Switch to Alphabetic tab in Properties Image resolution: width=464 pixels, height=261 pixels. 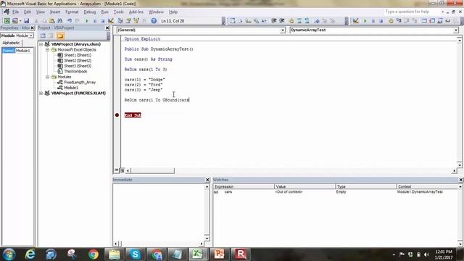[x=12, y=43]
